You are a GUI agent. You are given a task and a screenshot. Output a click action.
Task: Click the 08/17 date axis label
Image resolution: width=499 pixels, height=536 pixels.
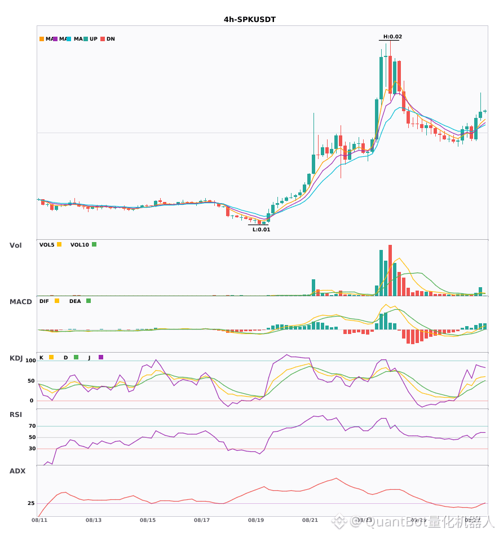202,520
